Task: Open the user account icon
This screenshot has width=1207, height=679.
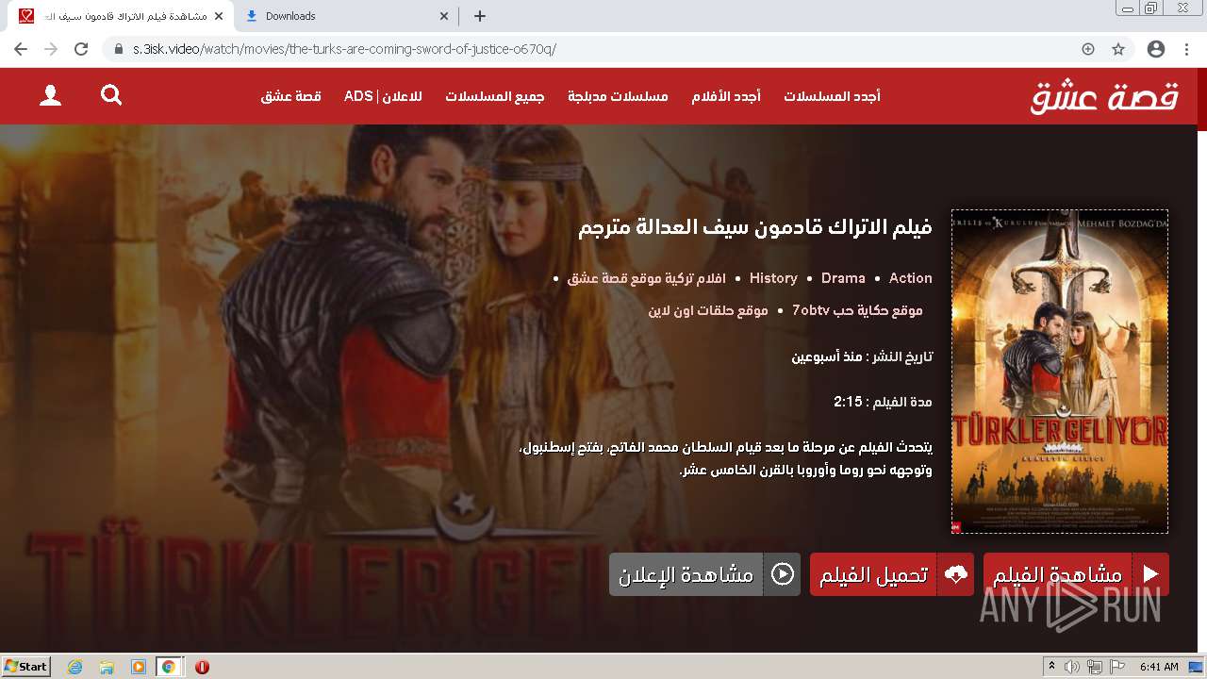Action: [50, 95]
